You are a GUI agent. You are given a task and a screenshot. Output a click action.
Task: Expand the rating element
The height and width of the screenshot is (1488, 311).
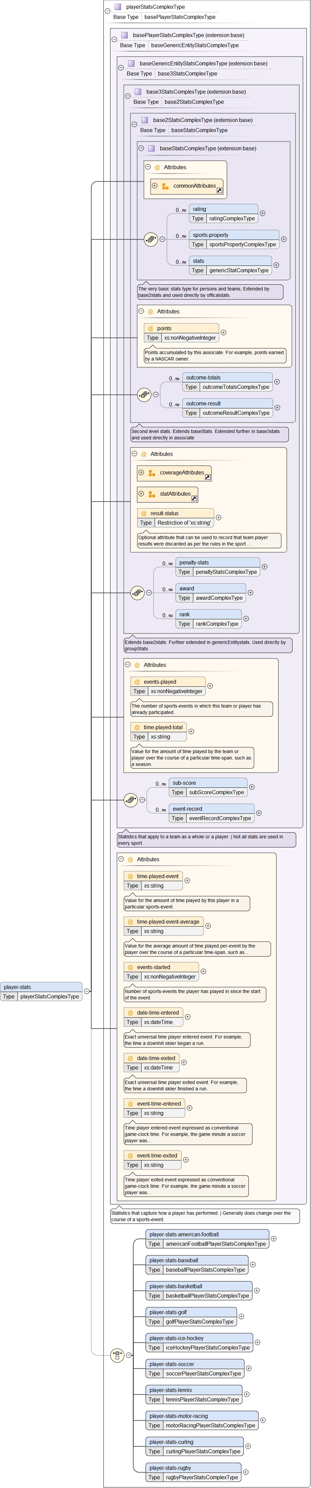coord(263,213)
